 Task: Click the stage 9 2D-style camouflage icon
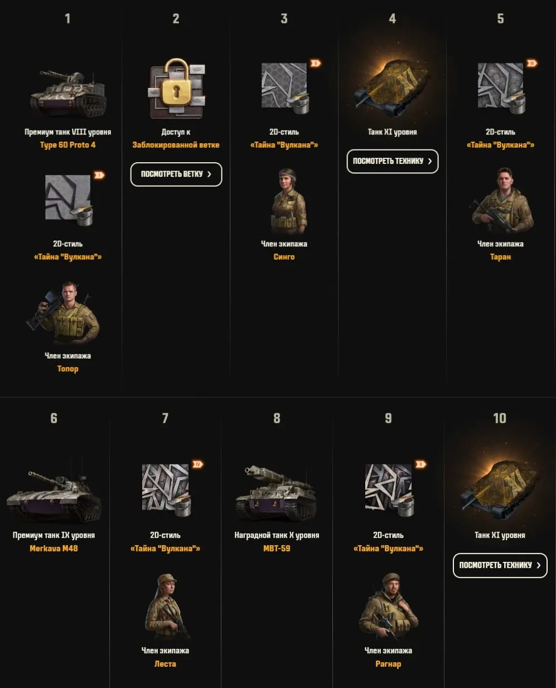tap(389, 489)
